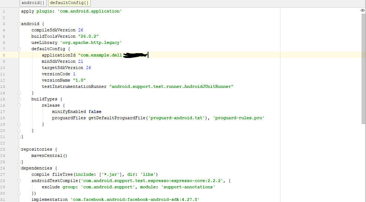The height and width of the screenshot is (202, 366).
Task: Click the vertical scrollbar thumb
Action: (363, 69)
